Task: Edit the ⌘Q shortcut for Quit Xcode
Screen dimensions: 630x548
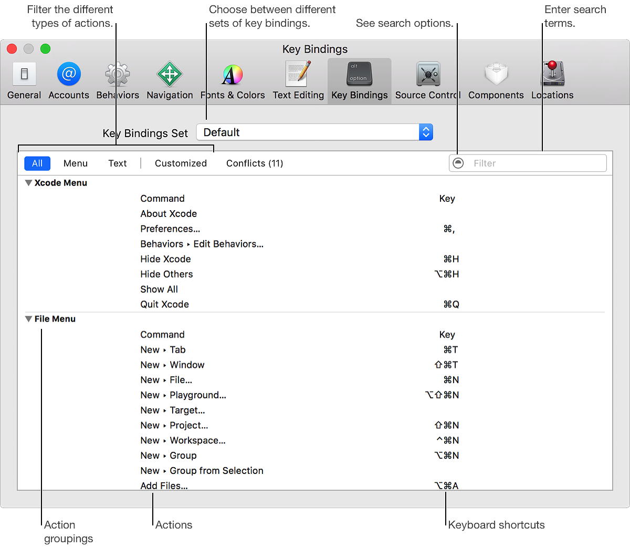Action: (x=451, y=305)
